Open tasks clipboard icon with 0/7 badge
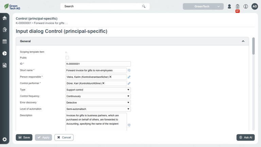 (x=238, y=7)
